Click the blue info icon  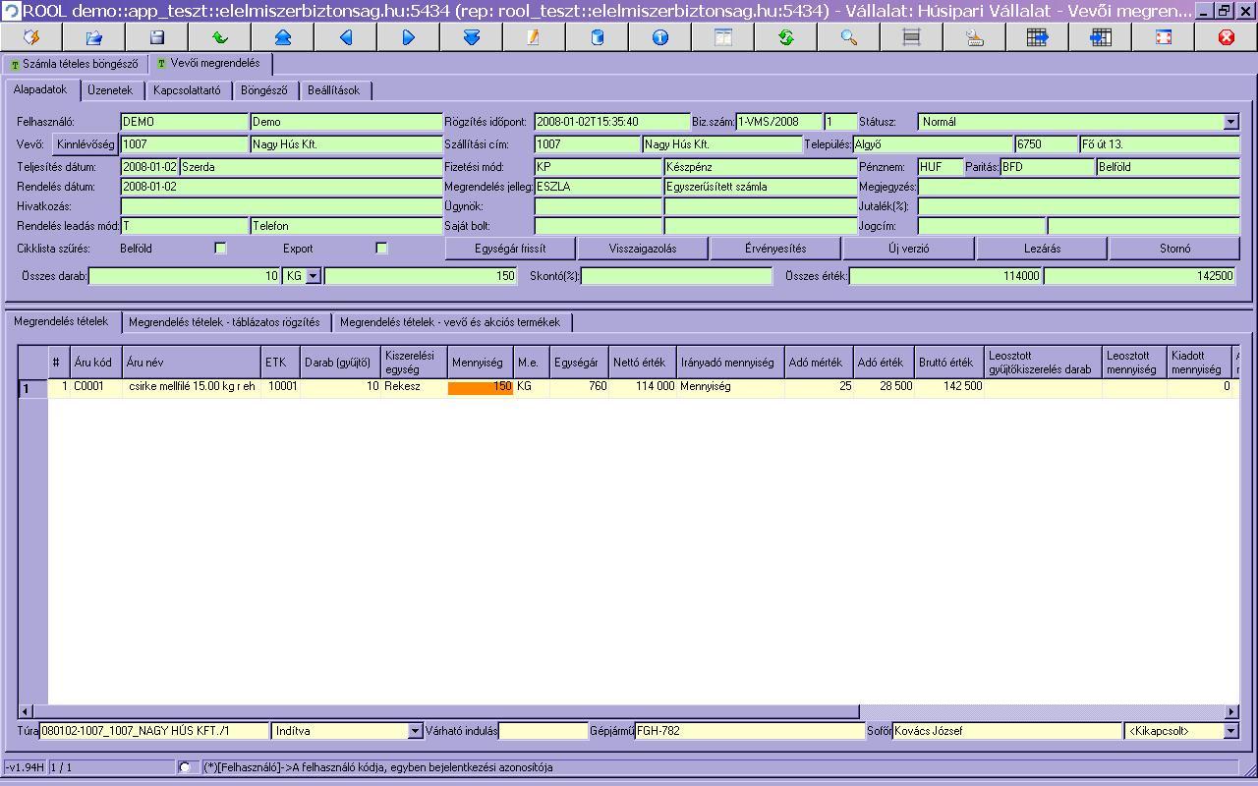[660, 37]
